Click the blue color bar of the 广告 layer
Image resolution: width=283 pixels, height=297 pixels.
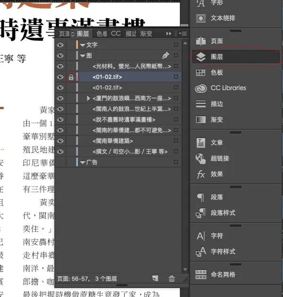pos(77,162)
